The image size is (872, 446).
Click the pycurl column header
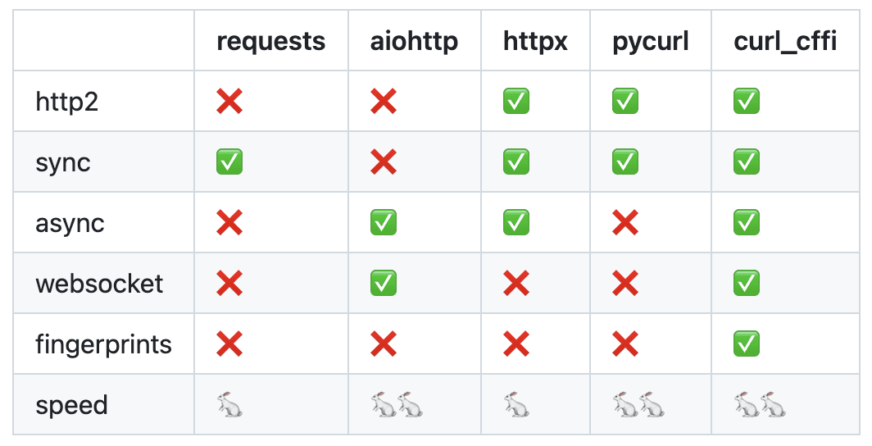coord(649,41)
